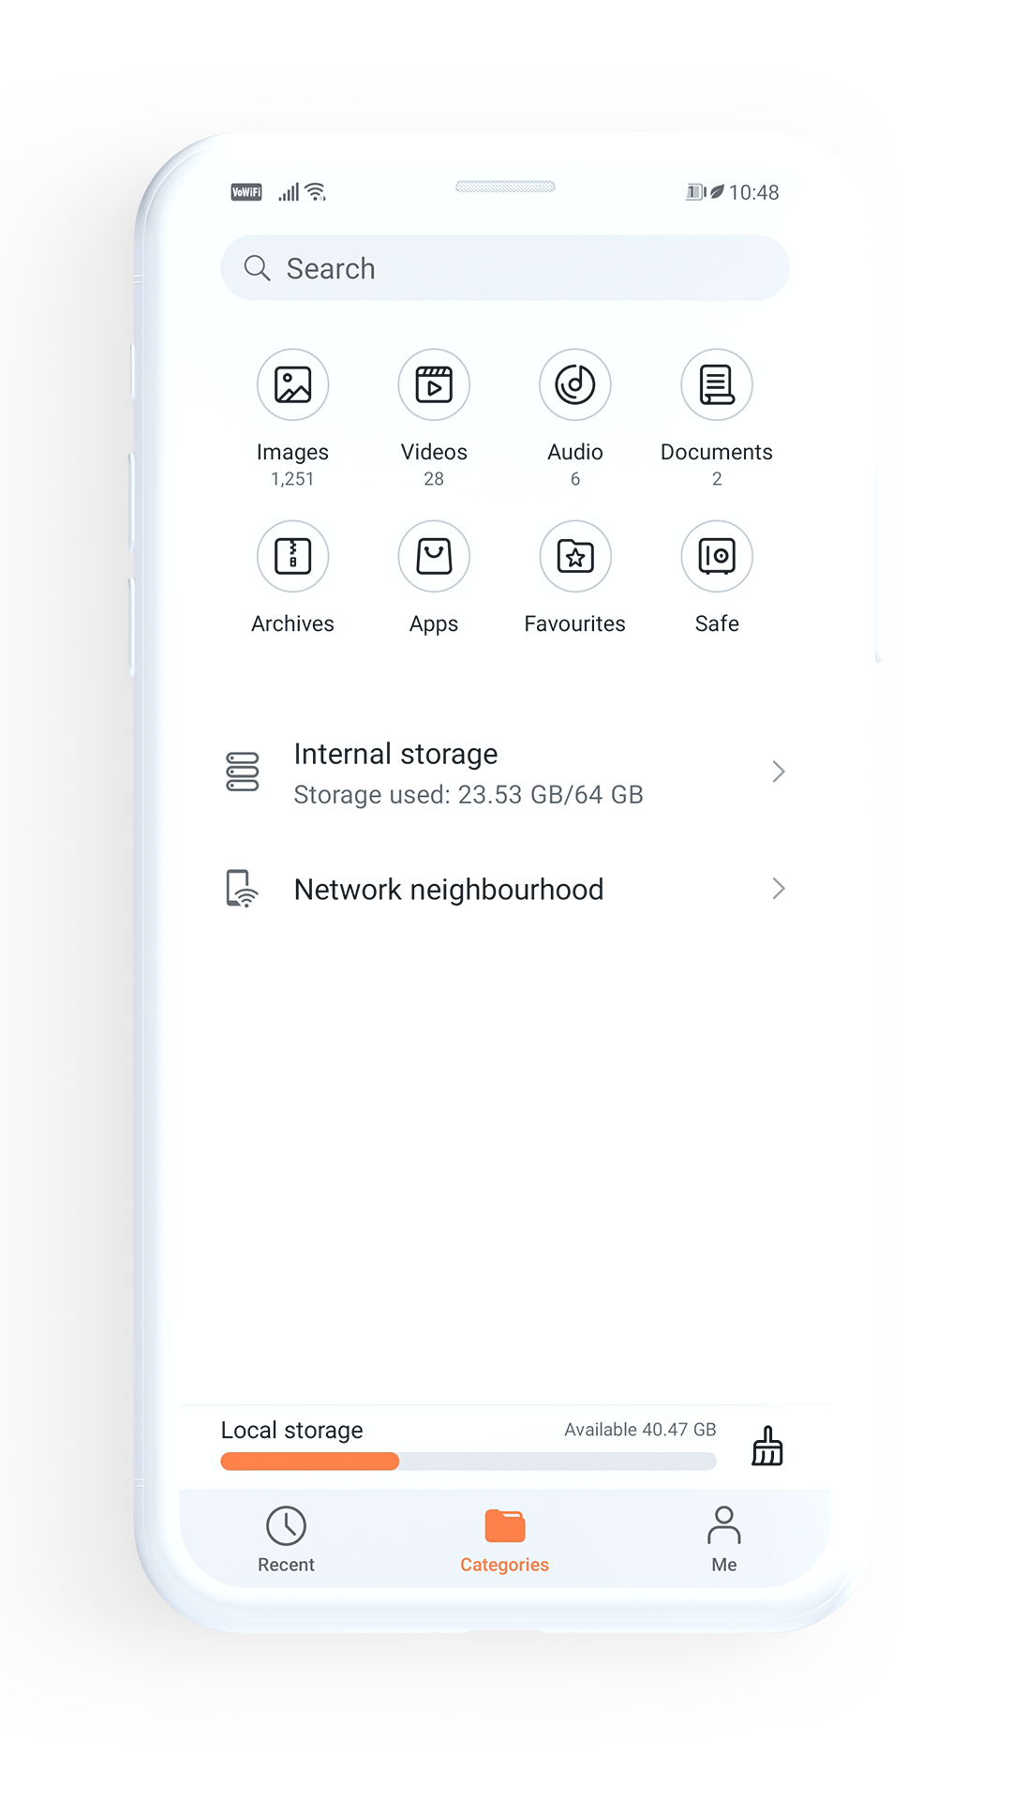Tap the magnifier search icon
Screen dimensions: 1012x1800
click(257, 268)
